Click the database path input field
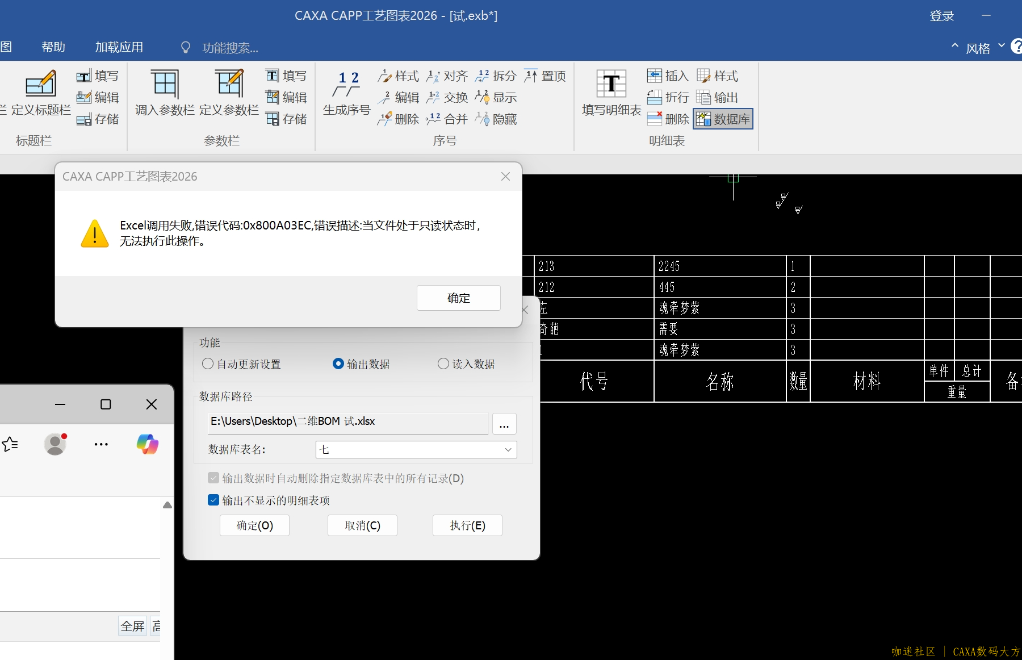Screen dimensions: 1022x660 click(347, 421)
